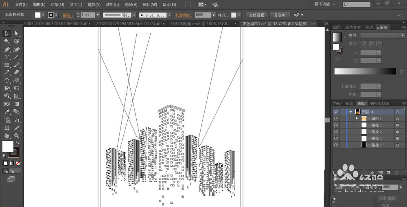
Task: Select the Direct Selection (white arrow) tool
Action: [x=17, y=33]
